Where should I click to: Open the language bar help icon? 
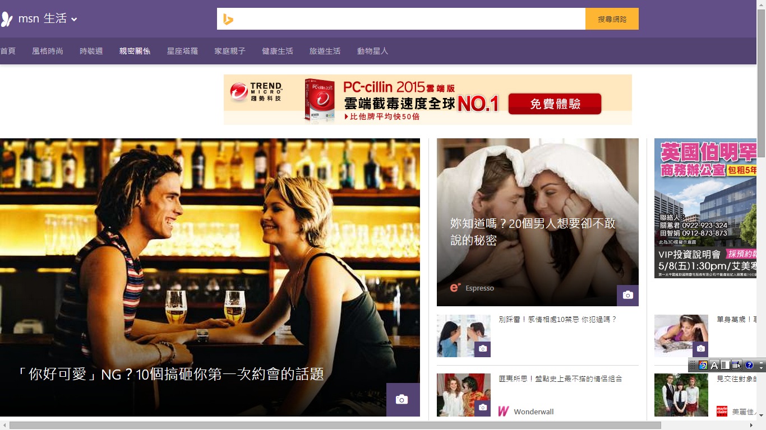tap(749, 366)
